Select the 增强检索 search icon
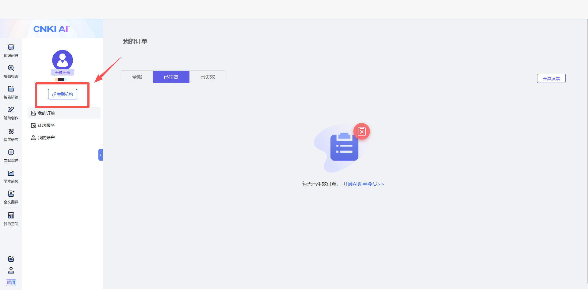This screenshot has width=588, height=290. coord(11,68)
